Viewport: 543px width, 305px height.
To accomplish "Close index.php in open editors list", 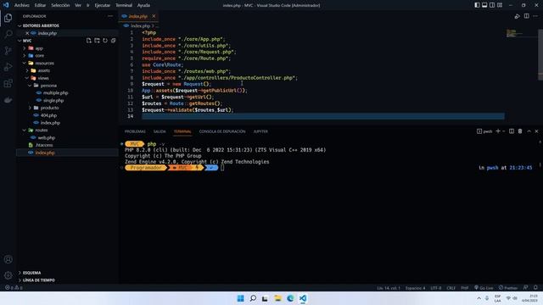I will [x=27, y=33].
